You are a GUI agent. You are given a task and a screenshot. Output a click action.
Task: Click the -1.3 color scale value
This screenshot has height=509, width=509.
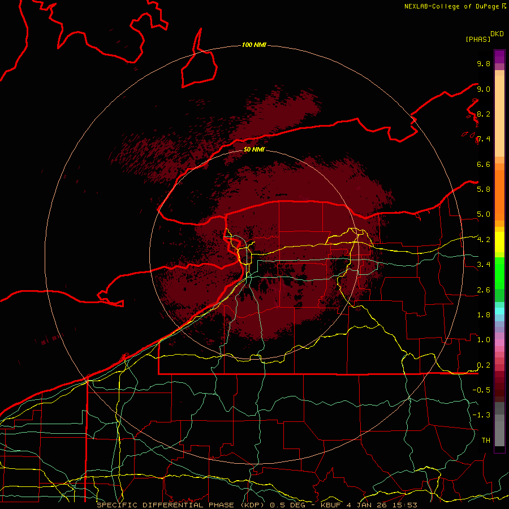coord(481,415)
